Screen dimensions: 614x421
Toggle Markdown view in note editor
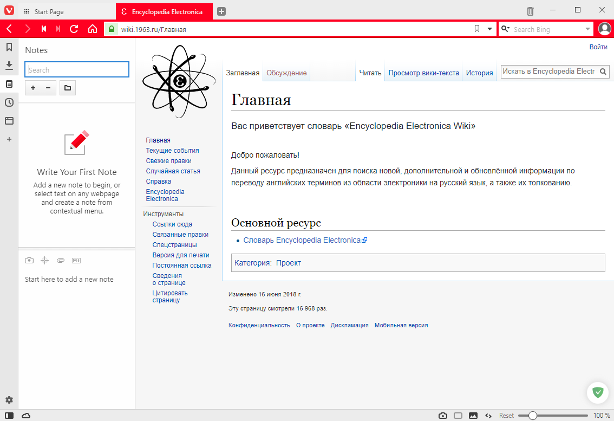pos(76,261)
